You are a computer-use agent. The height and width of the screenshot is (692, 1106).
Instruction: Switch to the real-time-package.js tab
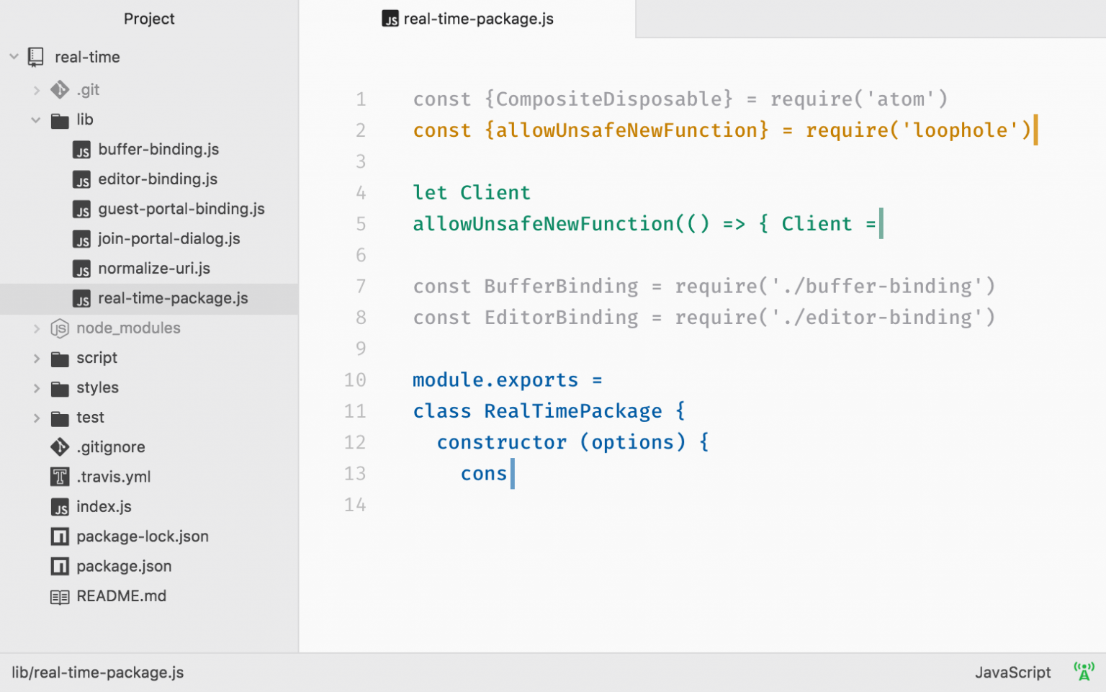pyautogui.click(x=478, y=19)
